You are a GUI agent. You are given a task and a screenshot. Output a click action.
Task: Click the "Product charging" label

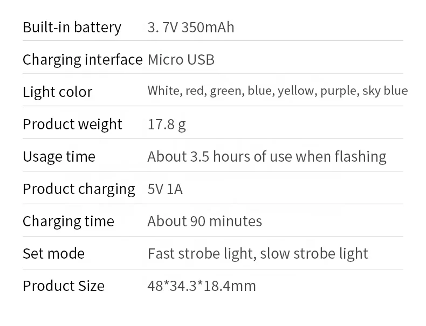[79, 189]
